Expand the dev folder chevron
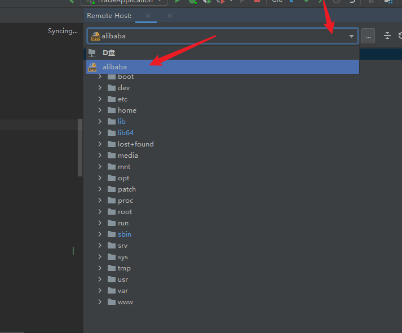 [x=100, y=87]
